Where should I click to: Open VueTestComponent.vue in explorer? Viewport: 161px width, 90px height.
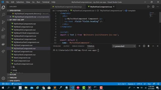(x=23, y=64)
